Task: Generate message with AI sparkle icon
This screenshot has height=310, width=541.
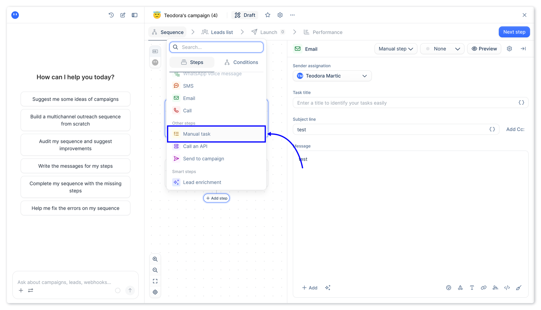Action: (328, 288)
